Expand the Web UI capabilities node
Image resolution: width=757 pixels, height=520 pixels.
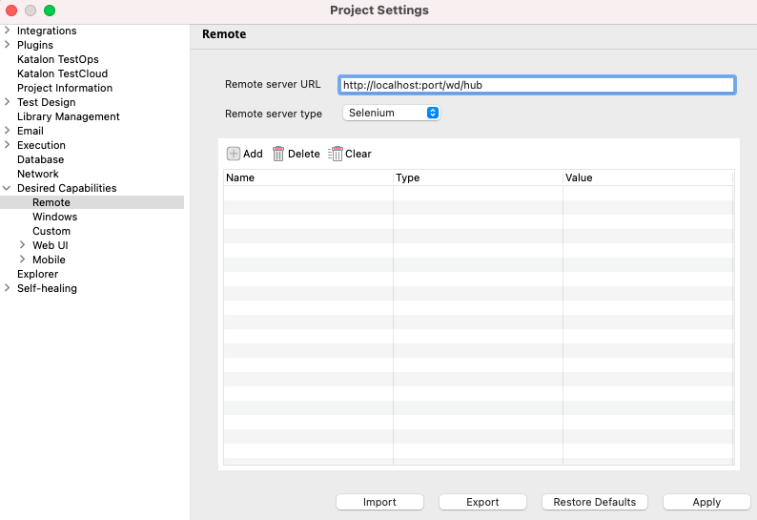[23, 245]
